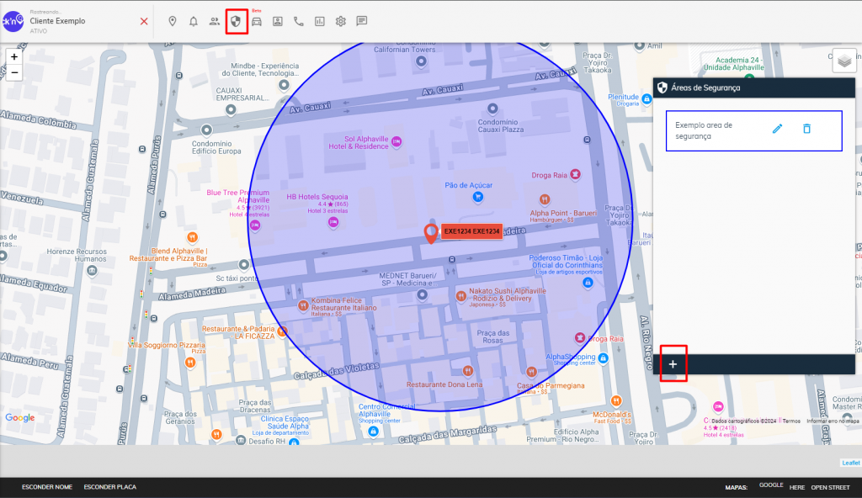Viewport: 862px width, 498px height.
Task: Close the Cliente Exemplo tracking with red X
Action: point(144,21)
